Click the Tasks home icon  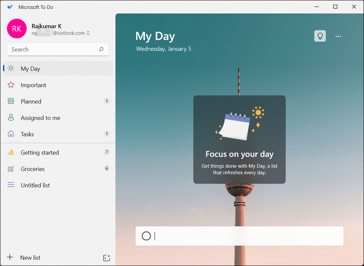pos(11,134)
